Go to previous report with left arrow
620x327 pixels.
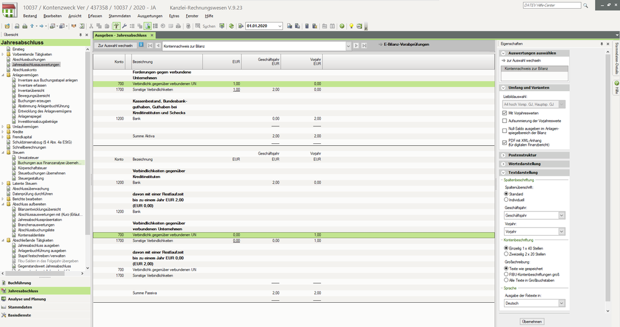158,46
